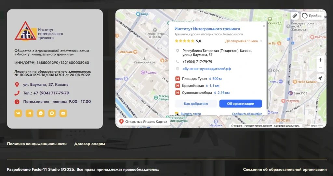Click the Площадь Тукая metro icon

(178, 79)
